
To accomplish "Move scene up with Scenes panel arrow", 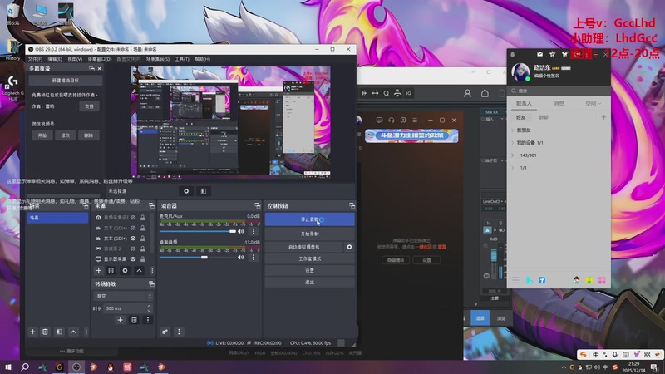I will 73,332.
